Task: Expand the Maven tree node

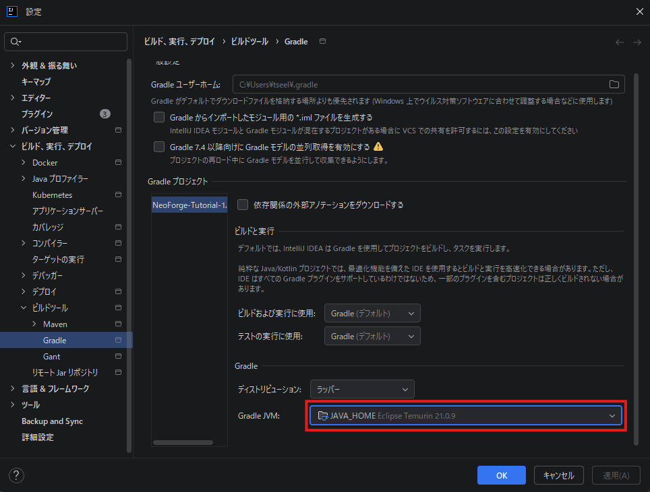Action: pos(35,324)
